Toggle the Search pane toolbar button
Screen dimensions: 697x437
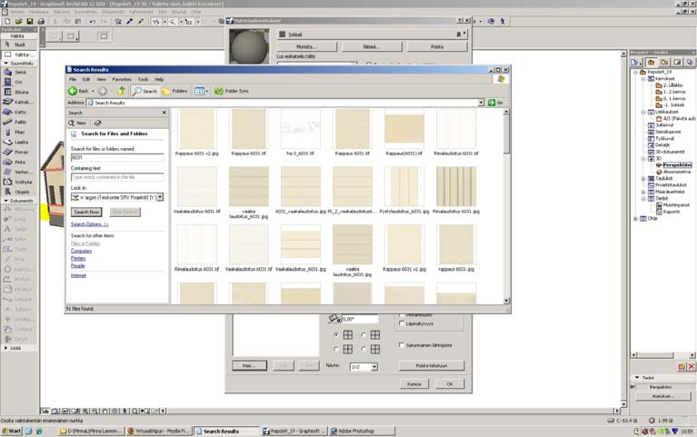[x=144, y=91]
